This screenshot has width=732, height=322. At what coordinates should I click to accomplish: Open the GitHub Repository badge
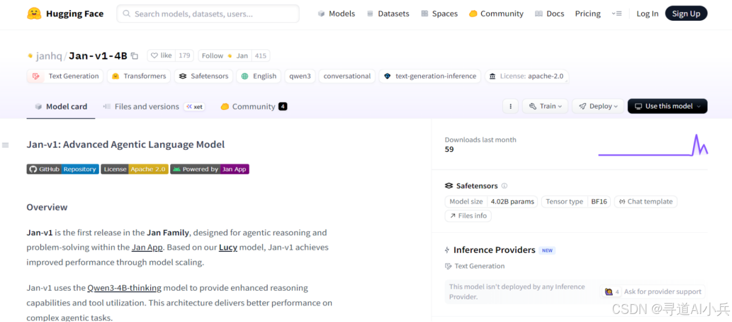[x=63, y=169]
